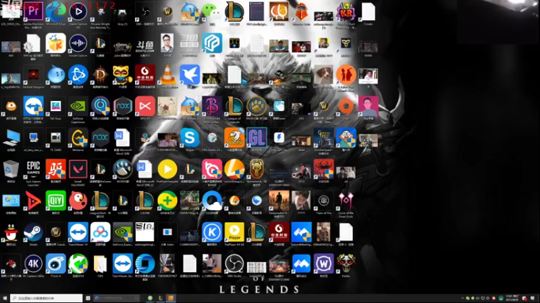The image size is (540, 303).
Task: Open the green iQIYI icon
Action: [56, 201]
